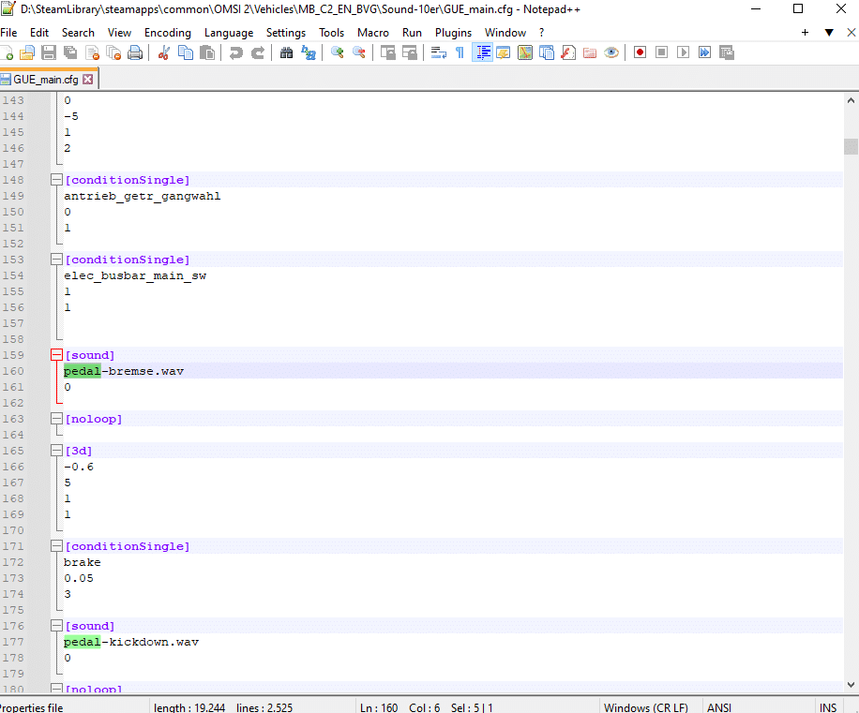Click the Open file toolbar icon

point(28,53)
